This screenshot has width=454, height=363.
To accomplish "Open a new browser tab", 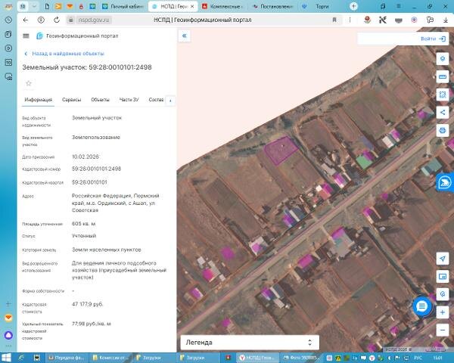I will [x=353, y=6].
